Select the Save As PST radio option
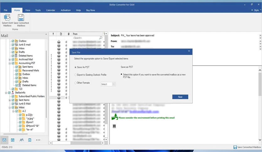The image size is (262, 152). (x=76, y=67)
